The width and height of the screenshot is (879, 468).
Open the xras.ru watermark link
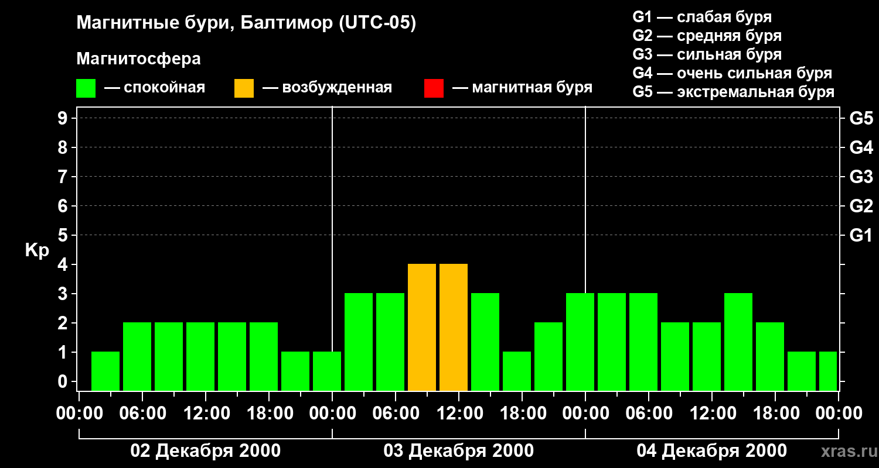(x=846, y=452)
